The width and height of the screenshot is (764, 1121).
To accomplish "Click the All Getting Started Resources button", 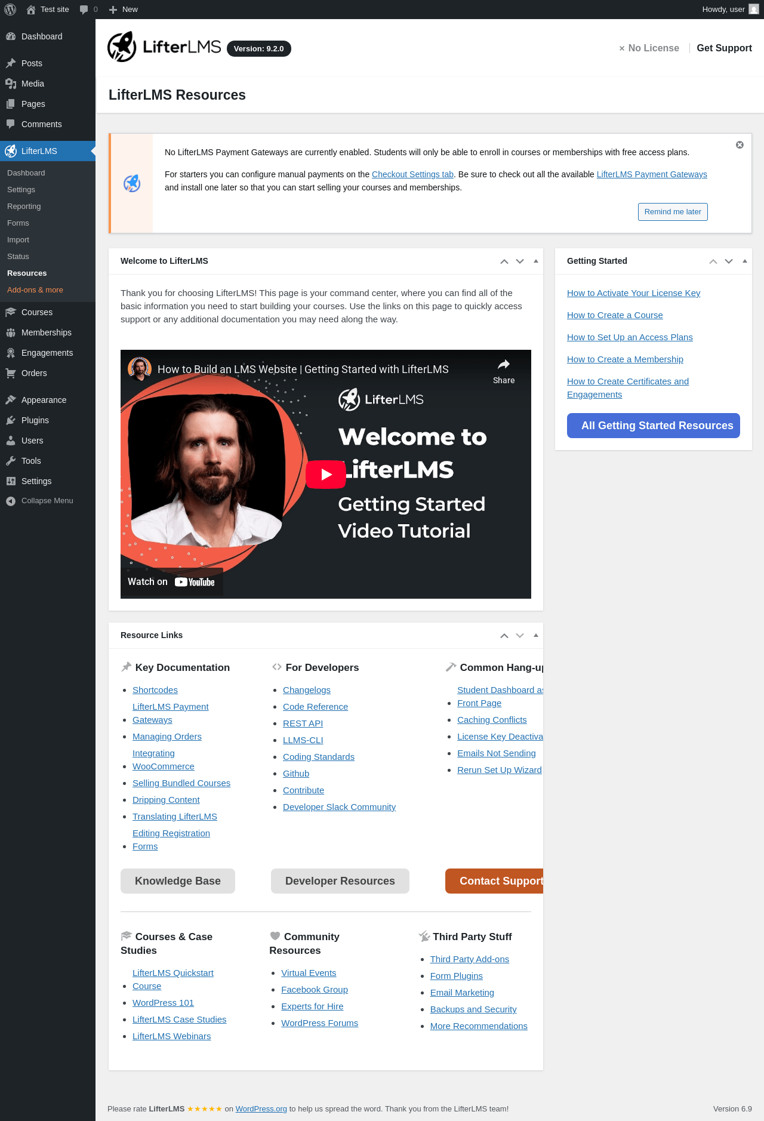I will (x=654, y=426).
